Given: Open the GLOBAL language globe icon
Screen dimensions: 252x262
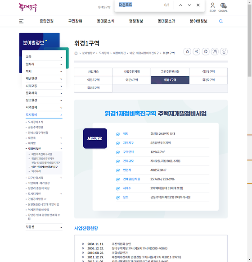Looking at the screenshot, I should (223, 7).
